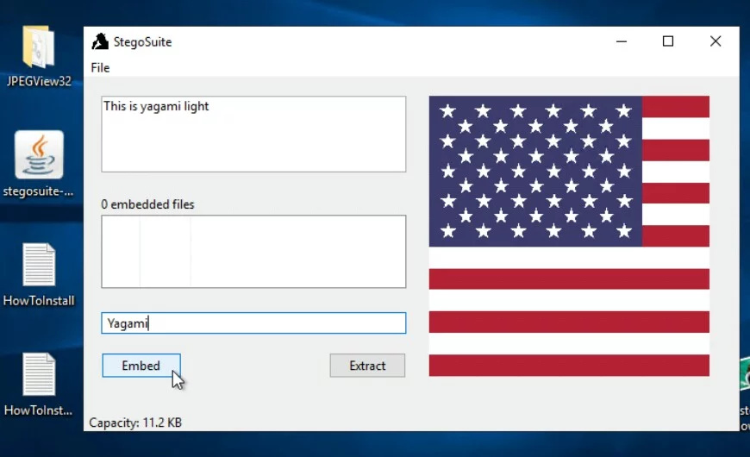Select the stegosuite Java jar desktop icon
Viewport: 750px width, 457px height.
pos(39,155)
